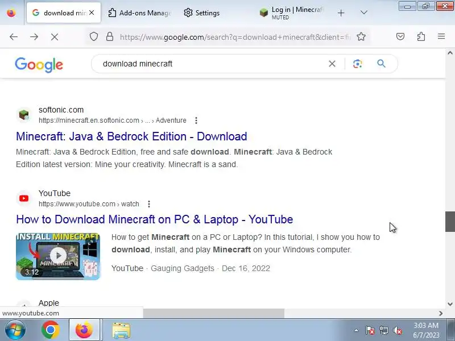Image resolution: width=455 pixels, height=341 pixels.
Task: Open the Extensions puzzle icon
Action: pyautogui.click(x=421, y=36)
